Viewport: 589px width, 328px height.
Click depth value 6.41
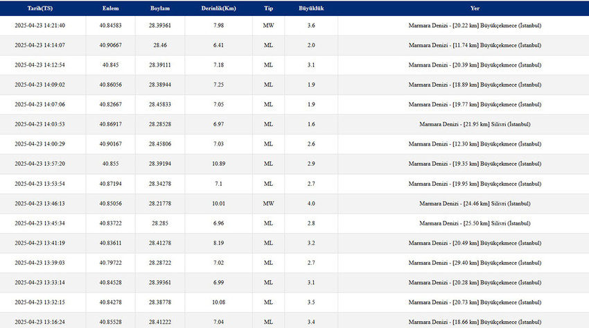pos(218,45)
